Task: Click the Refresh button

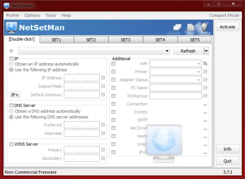Action: (x=188, y=51)
